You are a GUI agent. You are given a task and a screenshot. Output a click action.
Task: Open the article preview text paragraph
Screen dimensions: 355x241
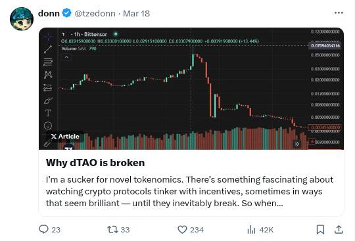[x=190, y=191]
